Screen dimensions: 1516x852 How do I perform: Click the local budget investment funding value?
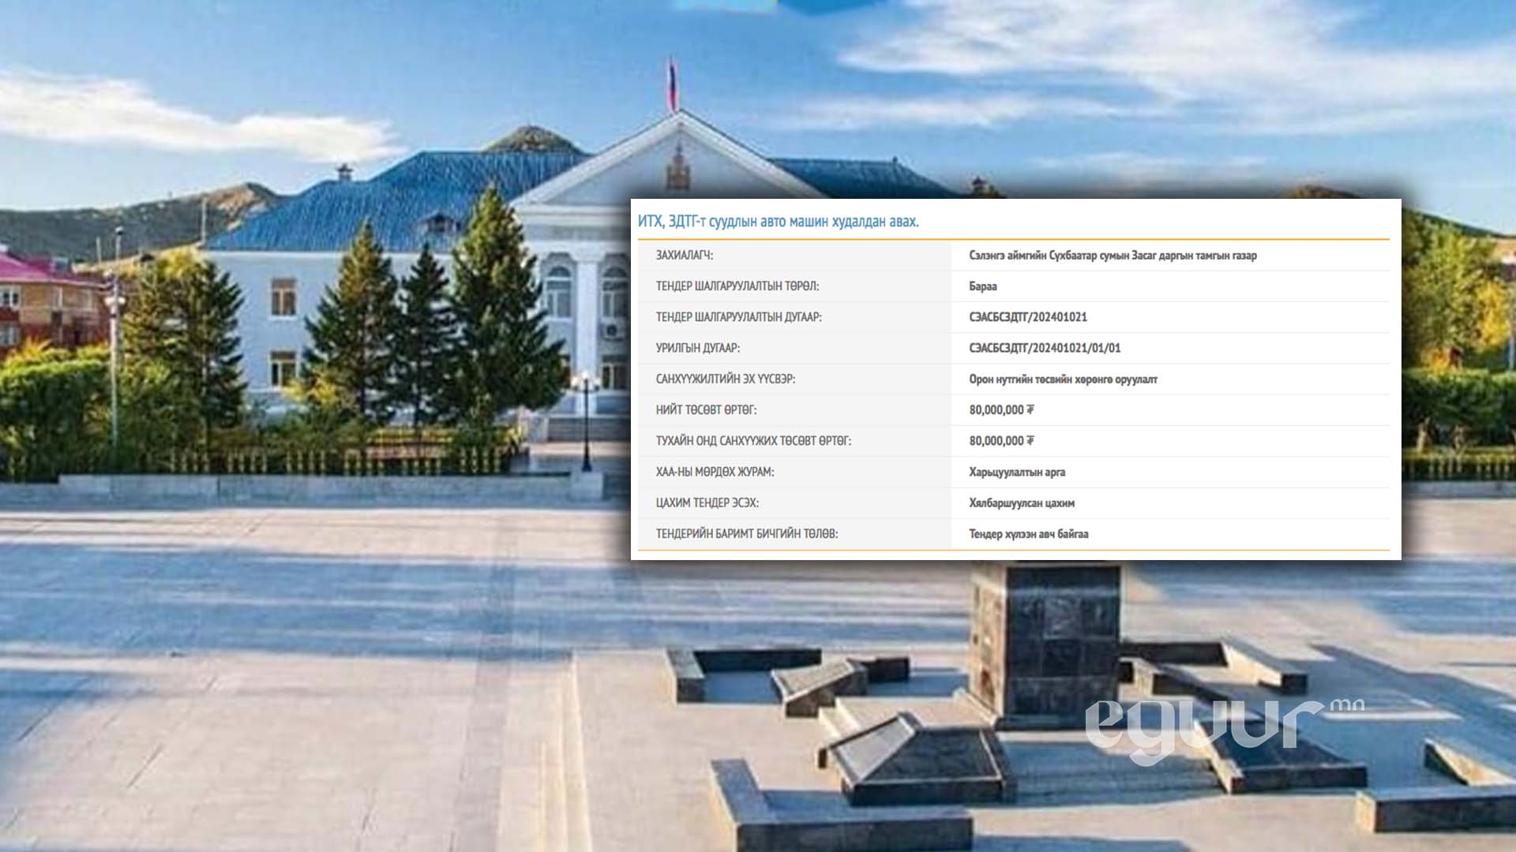coord(1063,379)
